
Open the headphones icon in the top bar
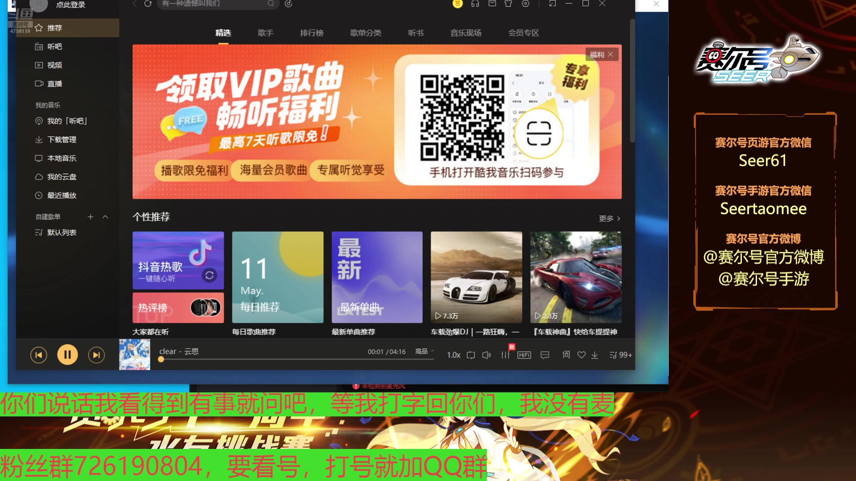[475, 4]
